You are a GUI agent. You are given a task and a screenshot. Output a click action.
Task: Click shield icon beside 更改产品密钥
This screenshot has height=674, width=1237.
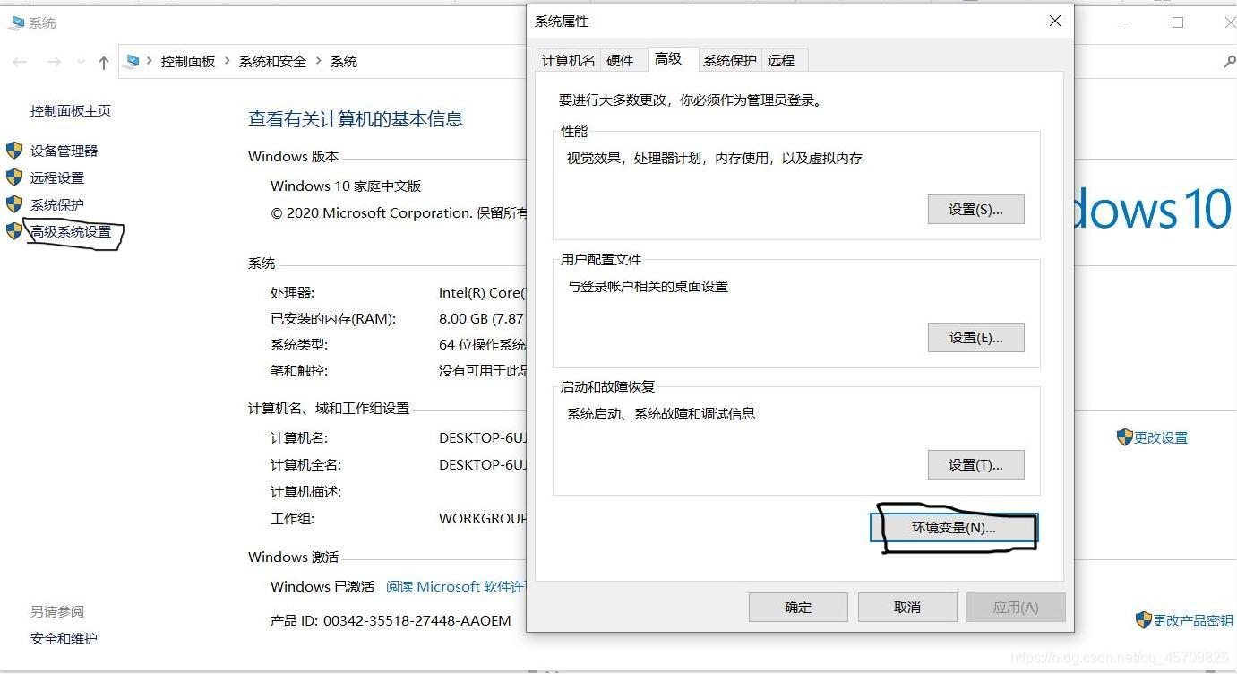click(1143, 619)
